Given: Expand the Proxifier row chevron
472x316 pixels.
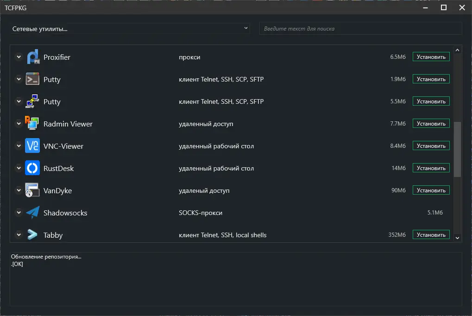Looking at the screenshot, I should pyautogui.click(x=19, y=57).
